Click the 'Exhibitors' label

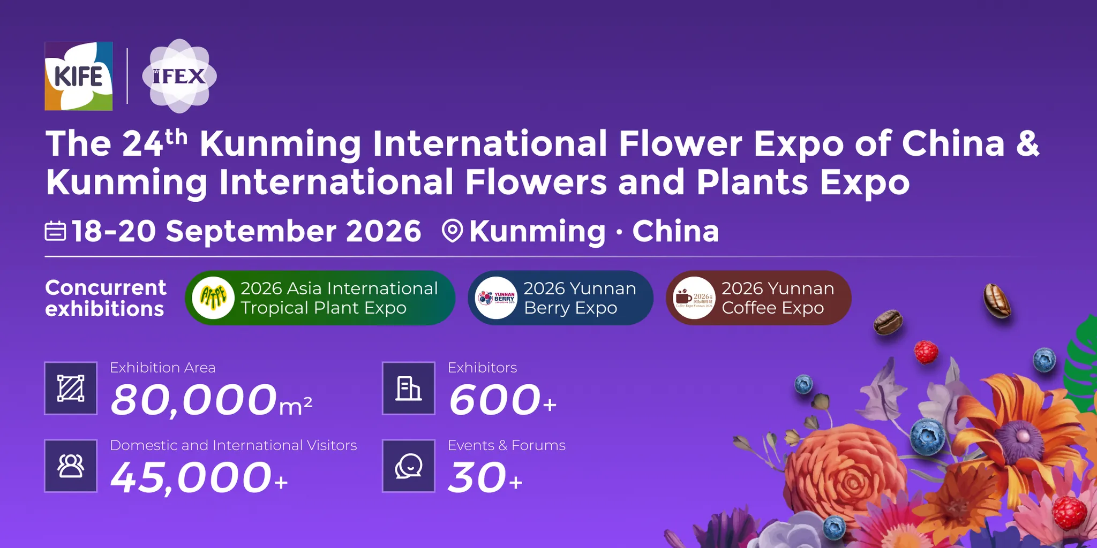tap(483, 368)
